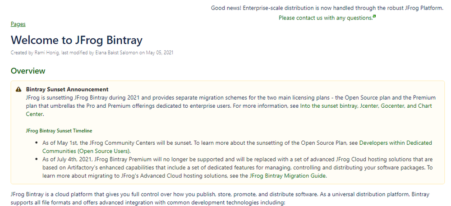Click the green Overview section heading

pos(28,71)
